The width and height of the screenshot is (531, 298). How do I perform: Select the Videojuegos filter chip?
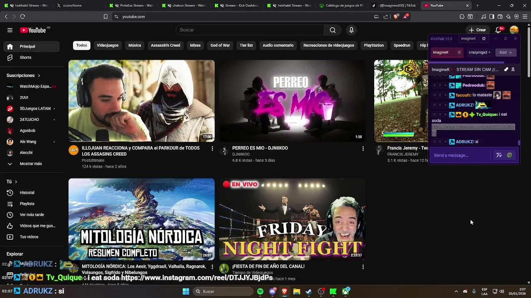coord(108,45)
